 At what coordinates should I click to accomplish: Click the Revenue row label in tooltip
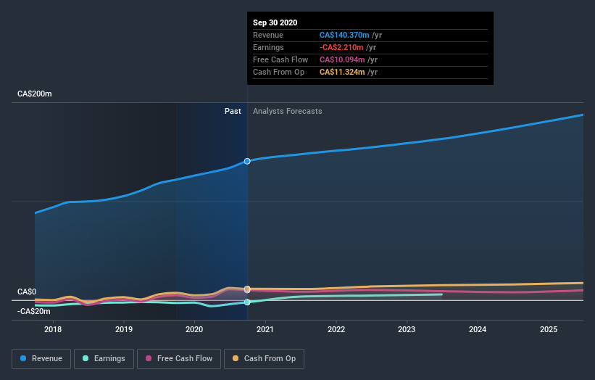pyautogui.click(x=268, y=35)
